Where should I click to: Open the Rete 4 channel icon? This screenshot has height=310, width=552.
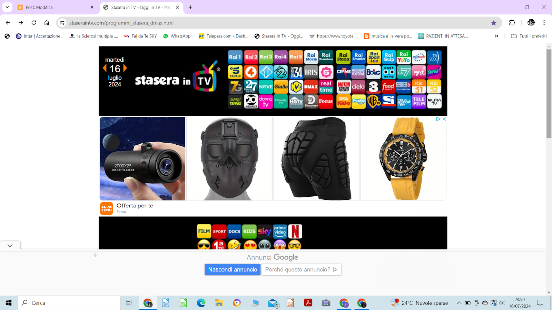(x=251, y=72)
